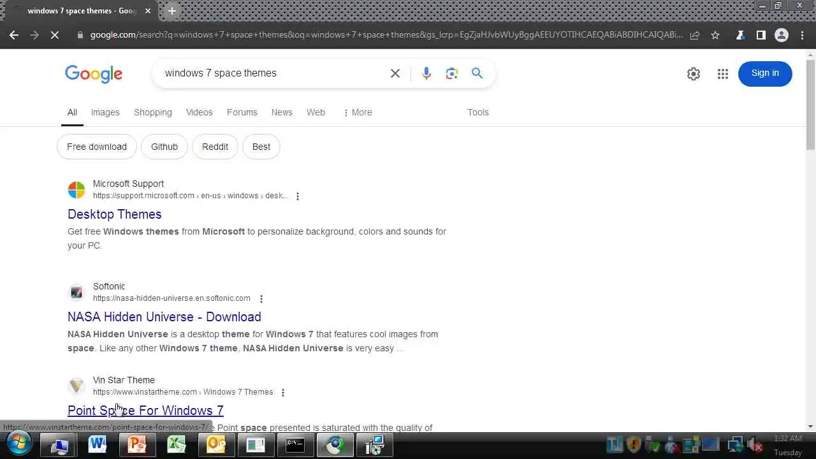Image resolution: width=816 pixels, height=459 pixels.
Task: Click the page vertical scrollbar thumb
Action: click(810, 105)
